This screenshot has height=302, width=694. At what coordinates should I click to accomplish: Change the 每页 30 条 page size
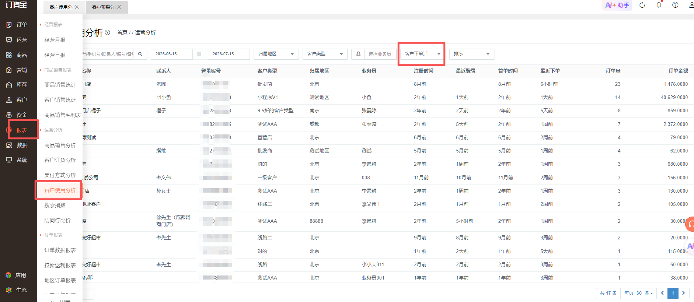point(639,293)
